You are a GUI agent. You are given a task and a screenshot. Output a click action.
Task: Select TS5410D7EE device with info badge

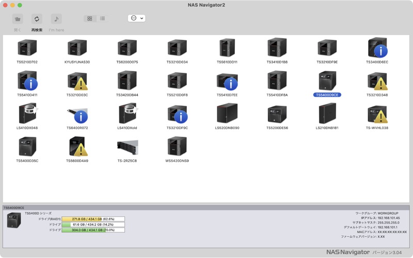coord(227,82)
